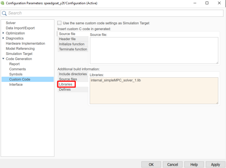This screenshot has height=168, width=226.
Task: Expand the Optimization tree node
Action: (3, 33)
